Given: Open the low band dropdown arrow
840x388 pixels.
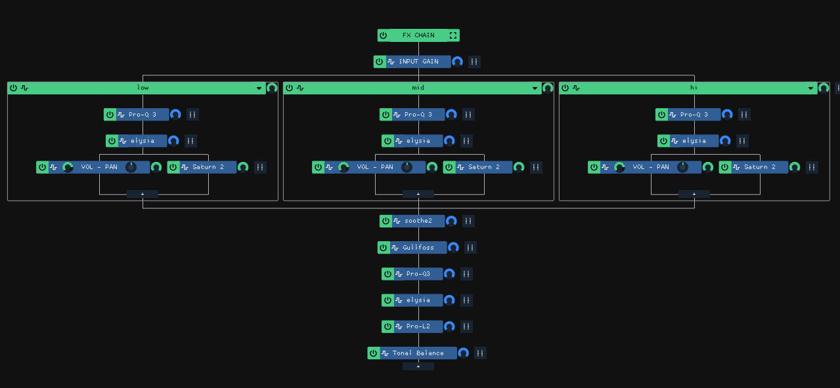Looking at the screenshot, I should [x=259, y=88].
